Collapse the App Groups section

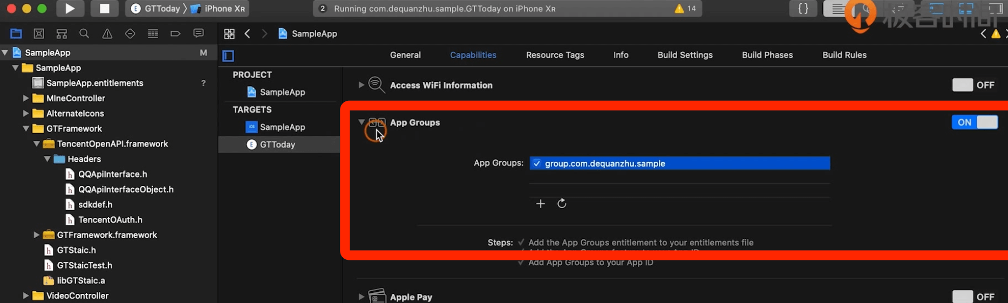(x=362, y=122)
